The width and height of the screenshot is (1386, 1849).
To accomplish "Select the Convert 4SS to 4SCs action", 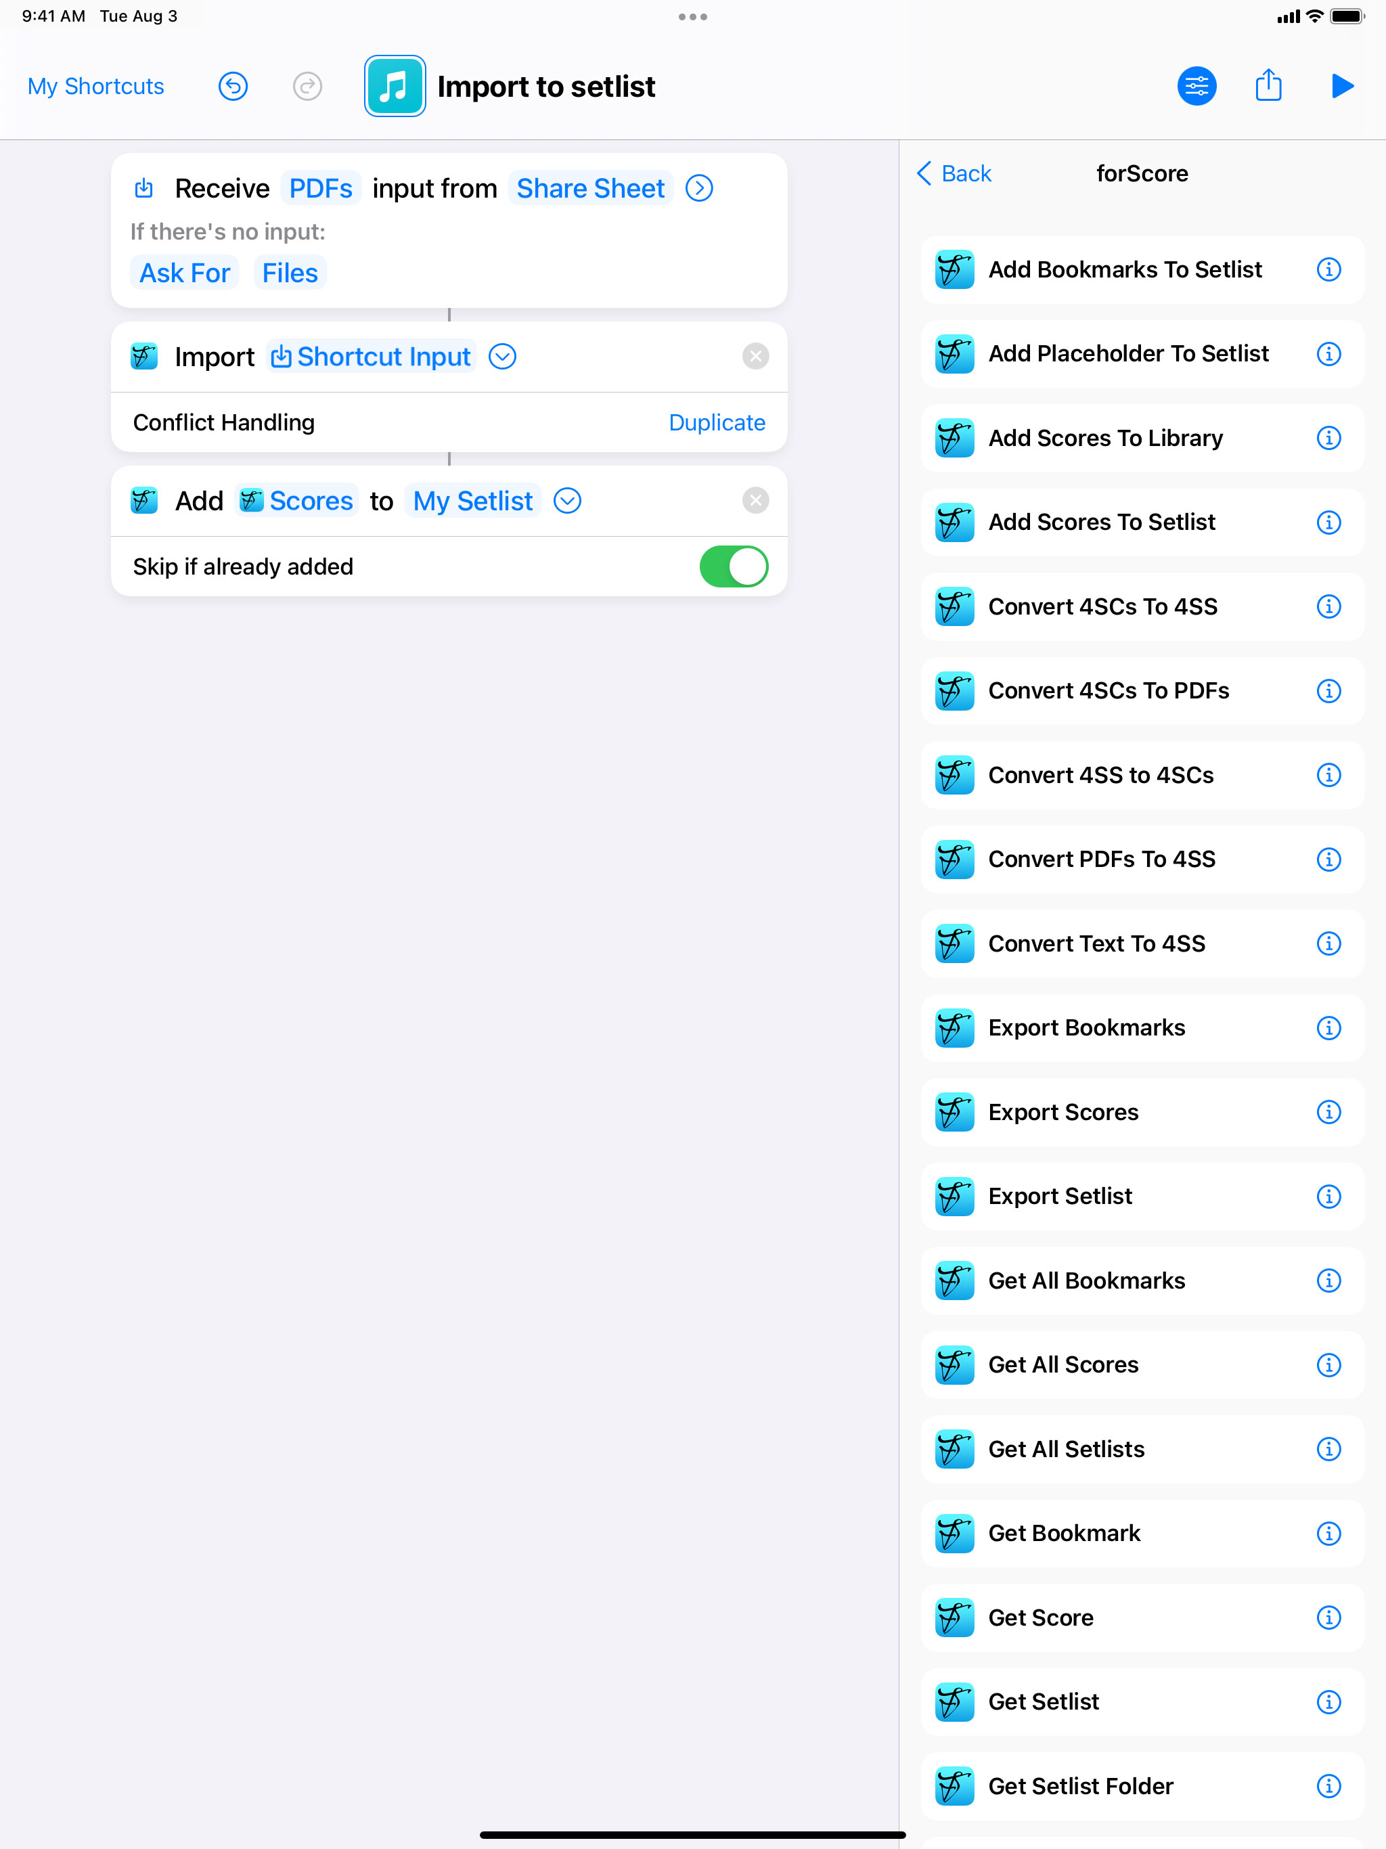I will tap(1142, 775).
